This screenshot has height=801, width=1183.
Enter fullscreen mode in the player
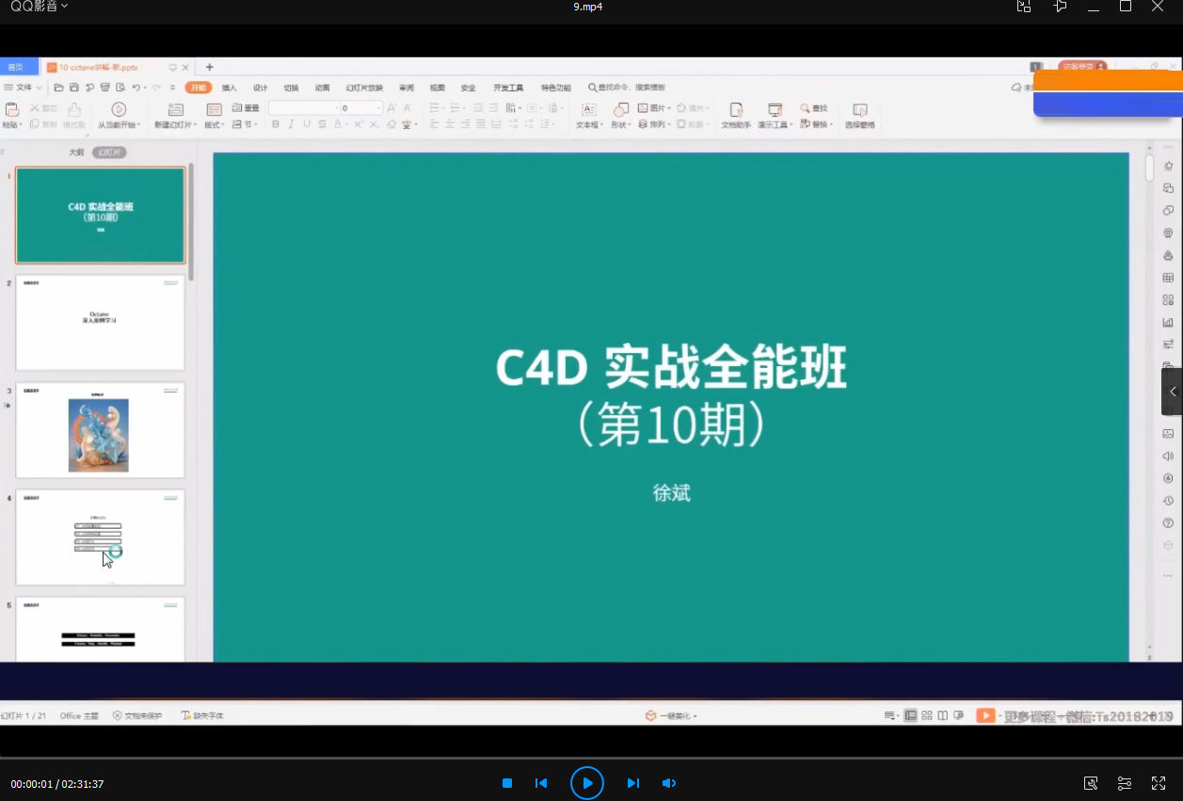[1159, 783]
